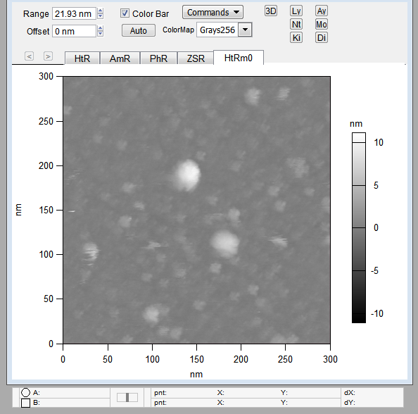Click the next tab arrow button
The width and height of the screenshot is (418, 414).
(x=48, y=56)
